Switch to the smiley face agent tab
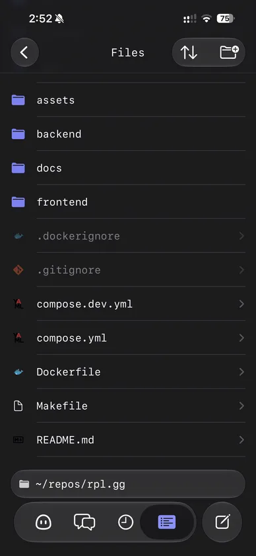Screen dimensions: 256x556 pos(44,522)
